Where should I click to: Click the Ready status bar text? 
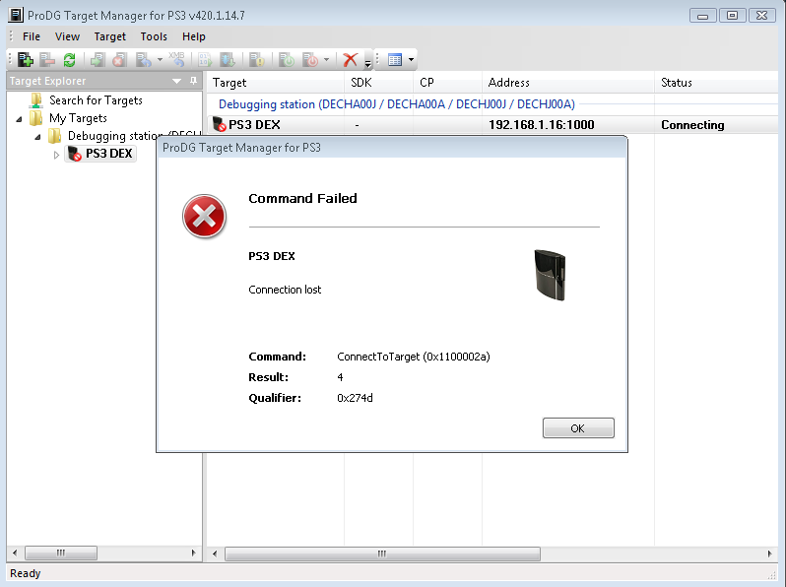(x=25, y=573)
